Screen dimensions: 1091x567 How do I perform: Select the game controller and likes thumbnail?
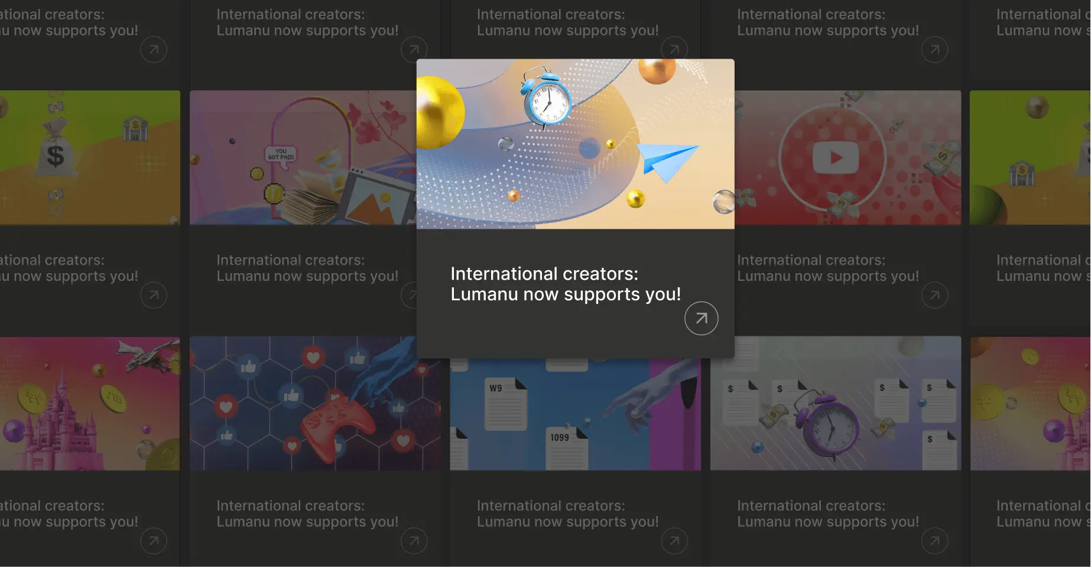[x=315, y=403]
